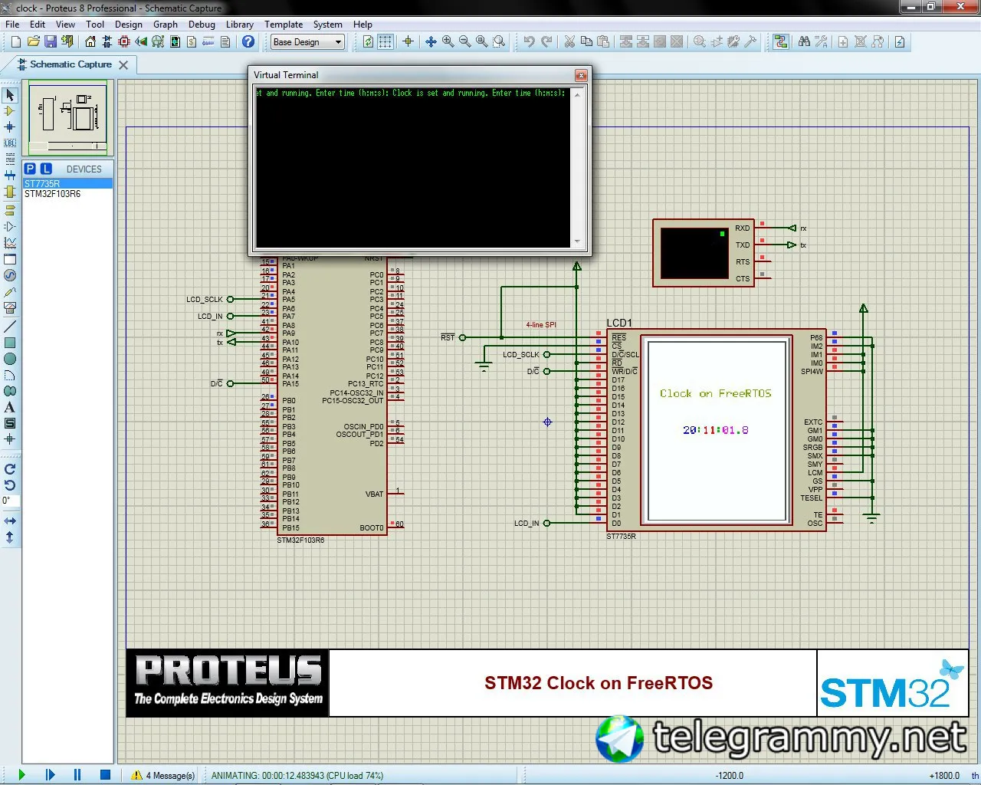Open the Help question mark icon

248,42
